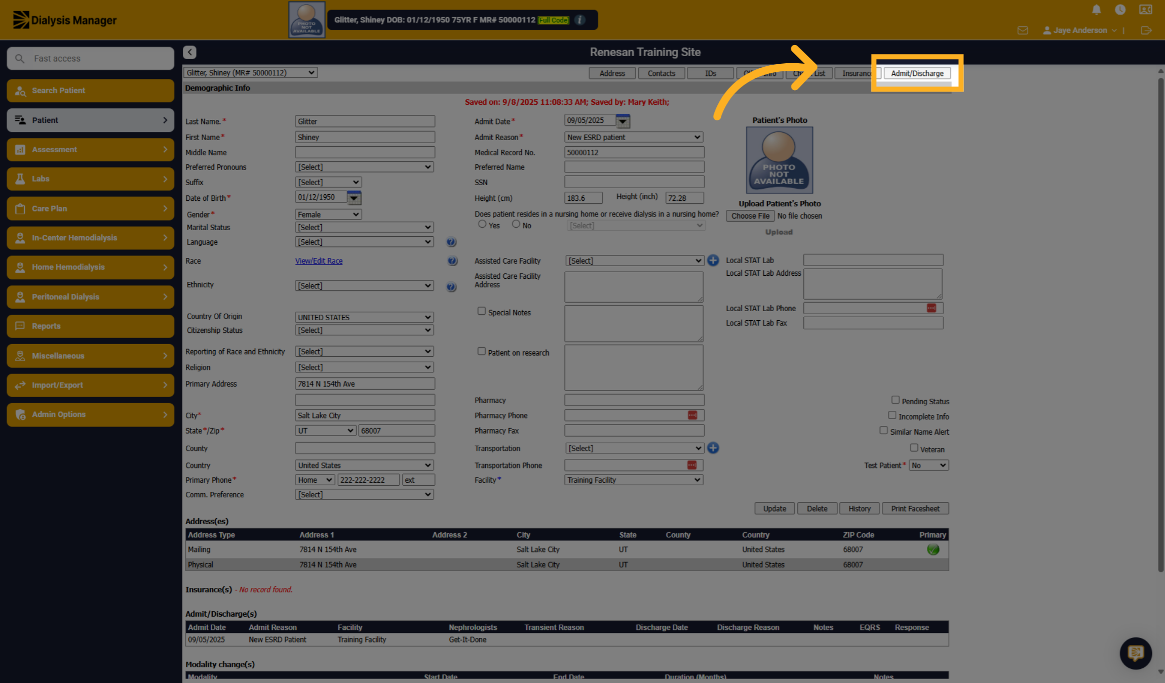Viewport: 1165px width, 683px height.
Task: Switch to the Address tab
Action: 612,73
